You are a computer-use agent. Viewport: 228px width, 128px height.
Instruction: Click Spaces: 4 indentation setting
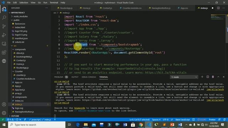tap(156, 119)
